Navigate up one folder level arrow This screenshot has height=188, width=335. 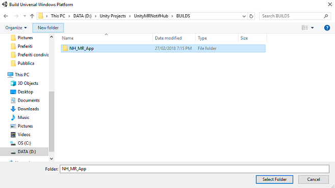(x=32, y=16)
